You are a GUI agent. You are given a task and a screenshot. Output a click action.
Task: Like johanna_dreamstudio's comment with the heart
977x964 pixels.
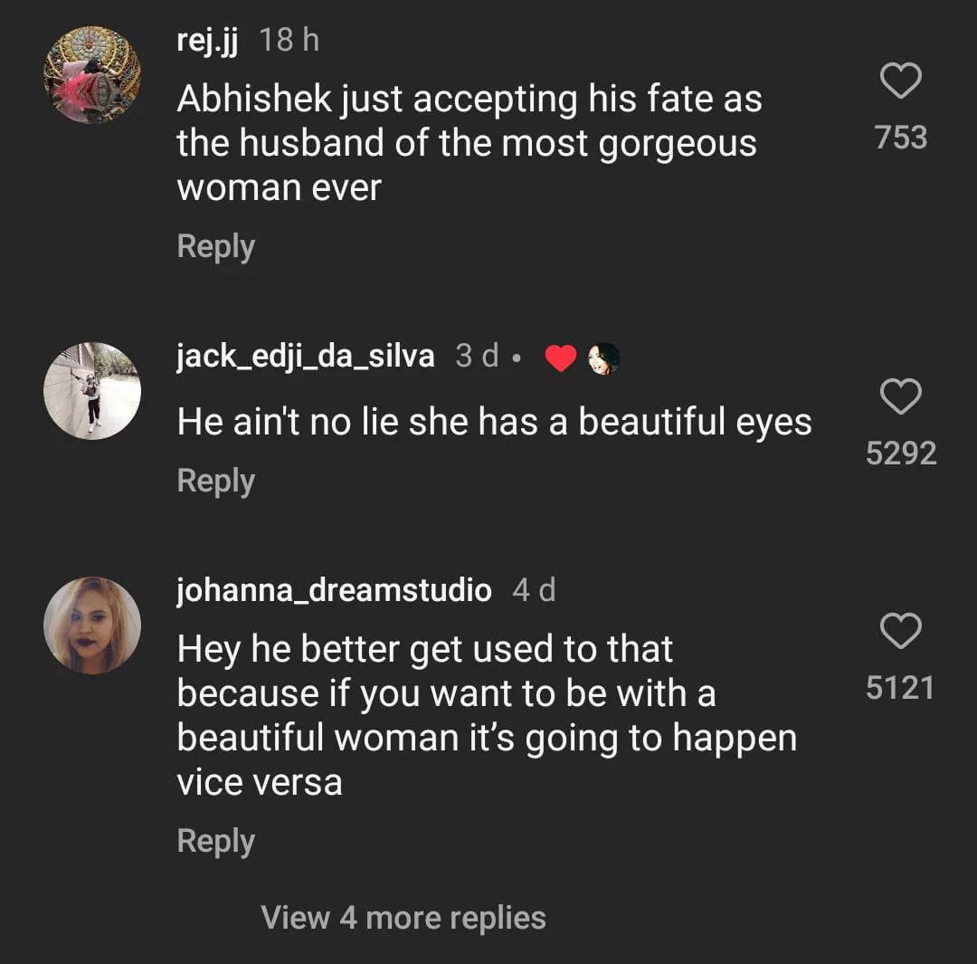(x=900, y=632)
